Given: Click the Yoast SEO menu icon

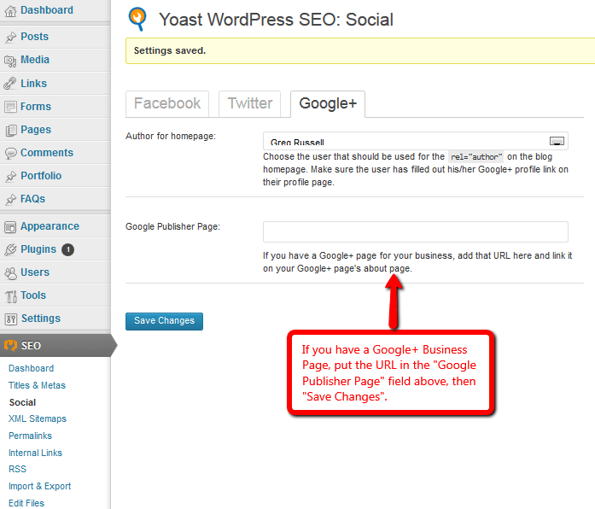Looking at the screenshot, I should 10,346.
